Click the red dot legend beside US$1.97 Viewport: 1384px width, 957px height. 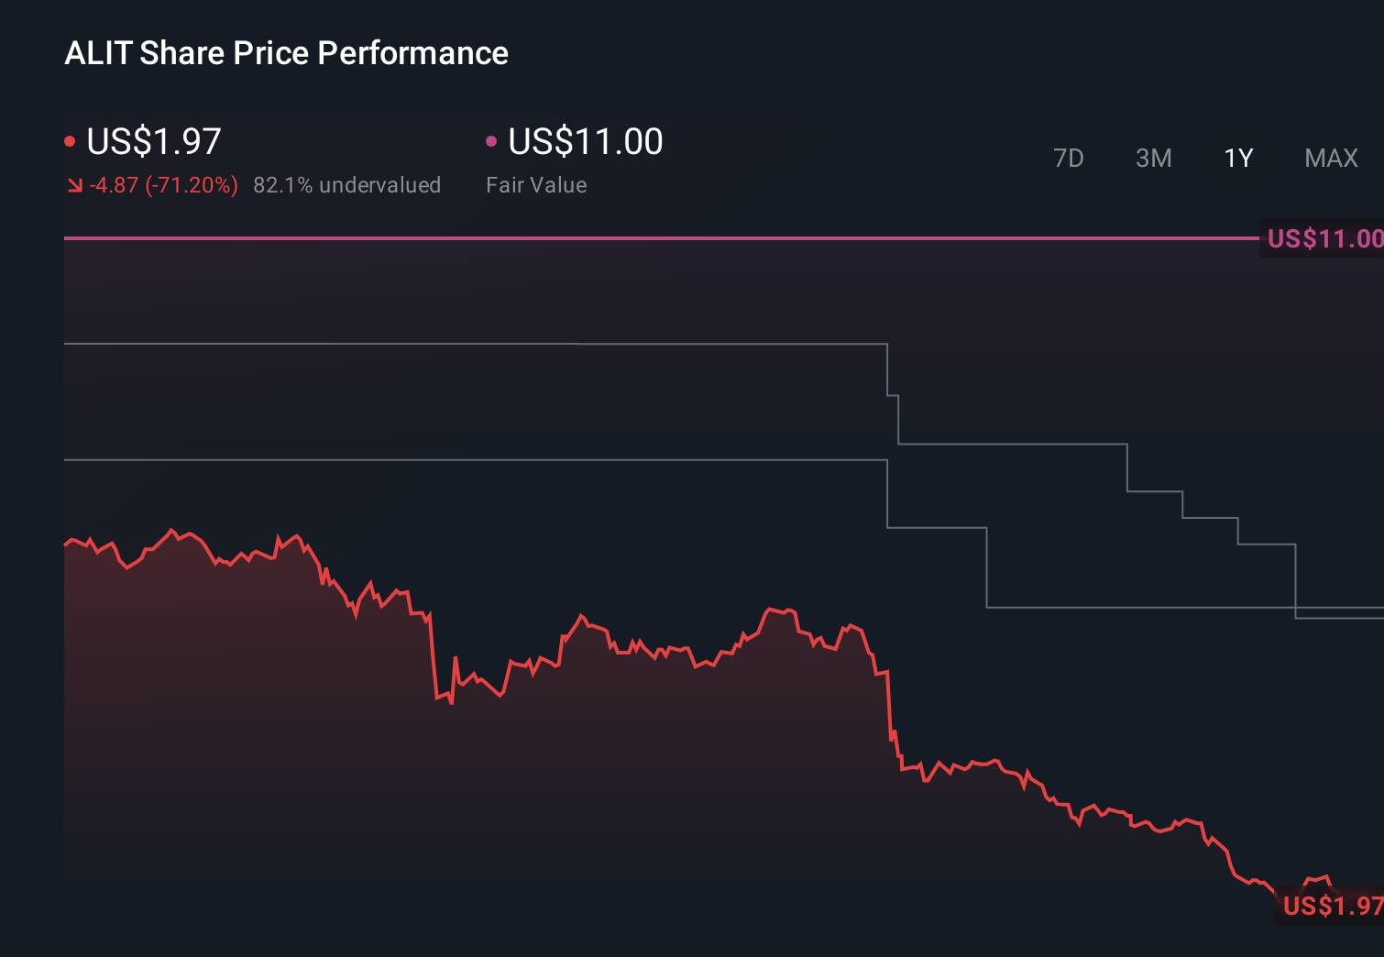70,139
